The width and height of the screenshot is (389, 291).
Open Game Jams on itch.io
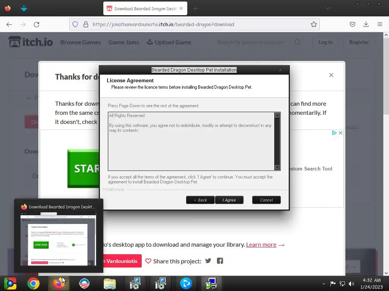tap(124, 42)
